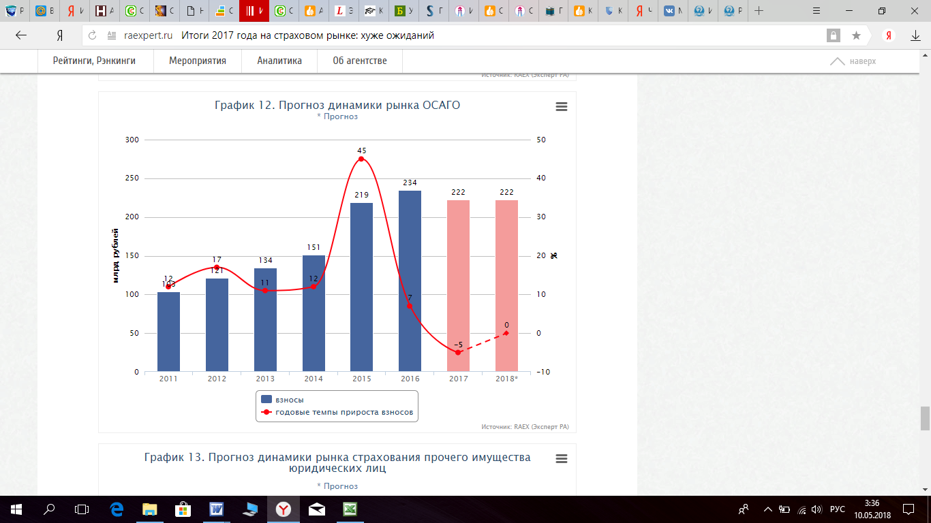Open chart 12 hamburger export menu

[x=562, y=107]
